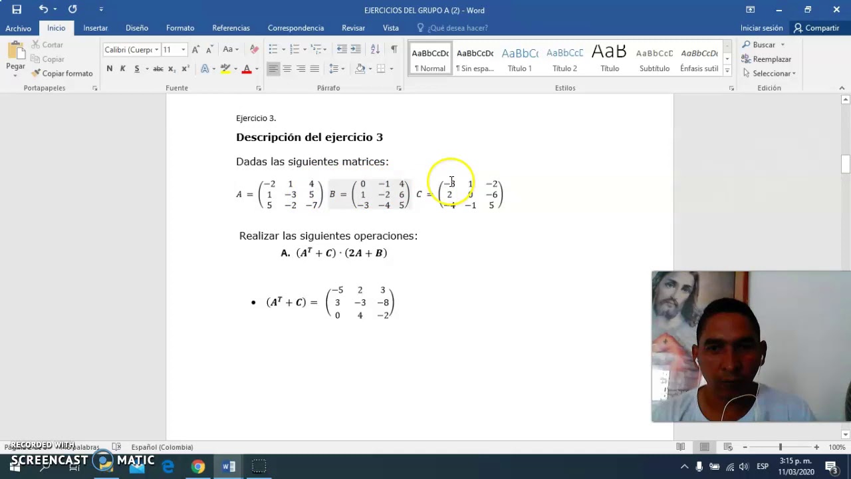The height and width of the screenshot is (479, 851).
Task: Switch to the Revisar tab
Action: (353, 28)
